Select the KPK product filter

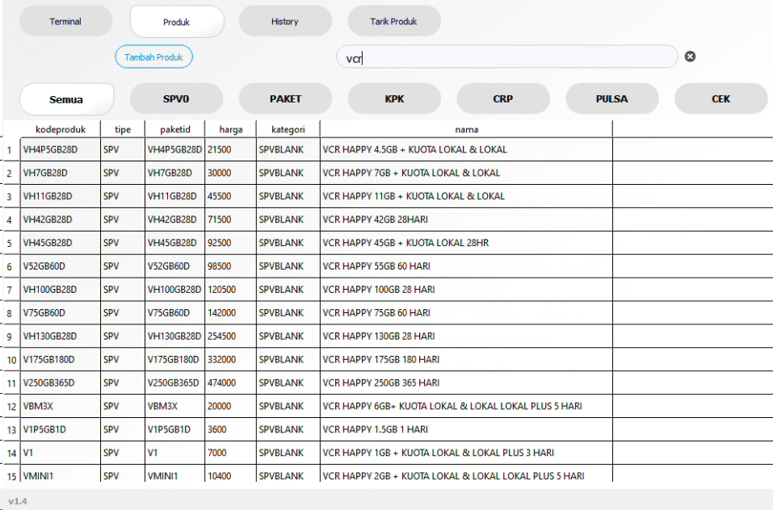pyautogui.click(x=393, y=98)
